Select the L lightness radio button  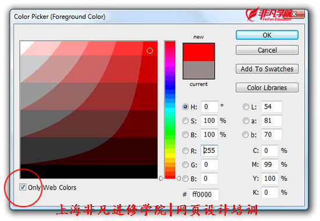246,107
